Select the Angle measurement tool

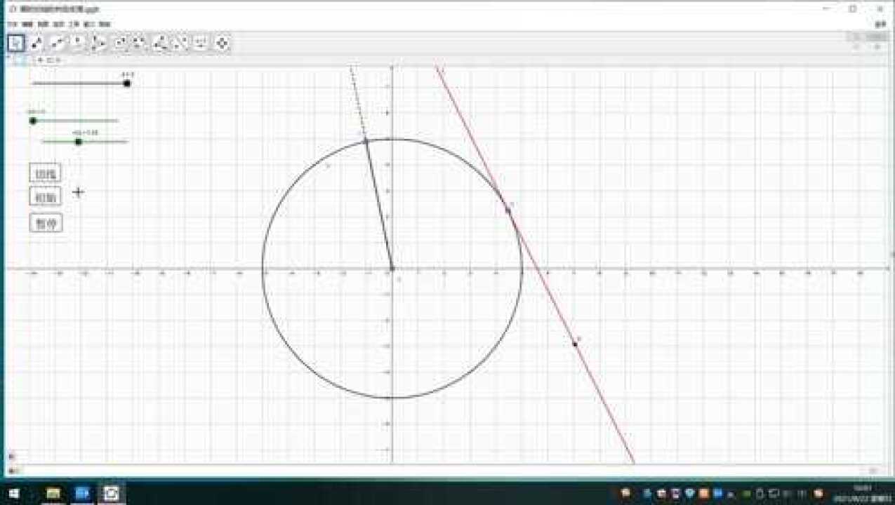click(x=161, y=43)
